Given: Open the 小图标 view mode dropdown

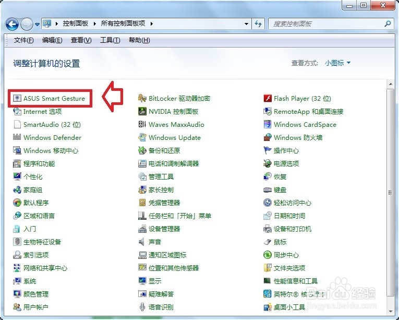Looking at the screenshot, I should (337, 63).
